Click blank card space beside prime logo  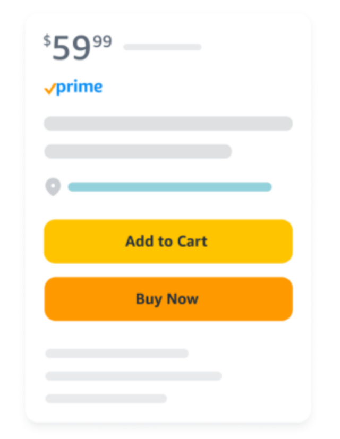[196, 87]
